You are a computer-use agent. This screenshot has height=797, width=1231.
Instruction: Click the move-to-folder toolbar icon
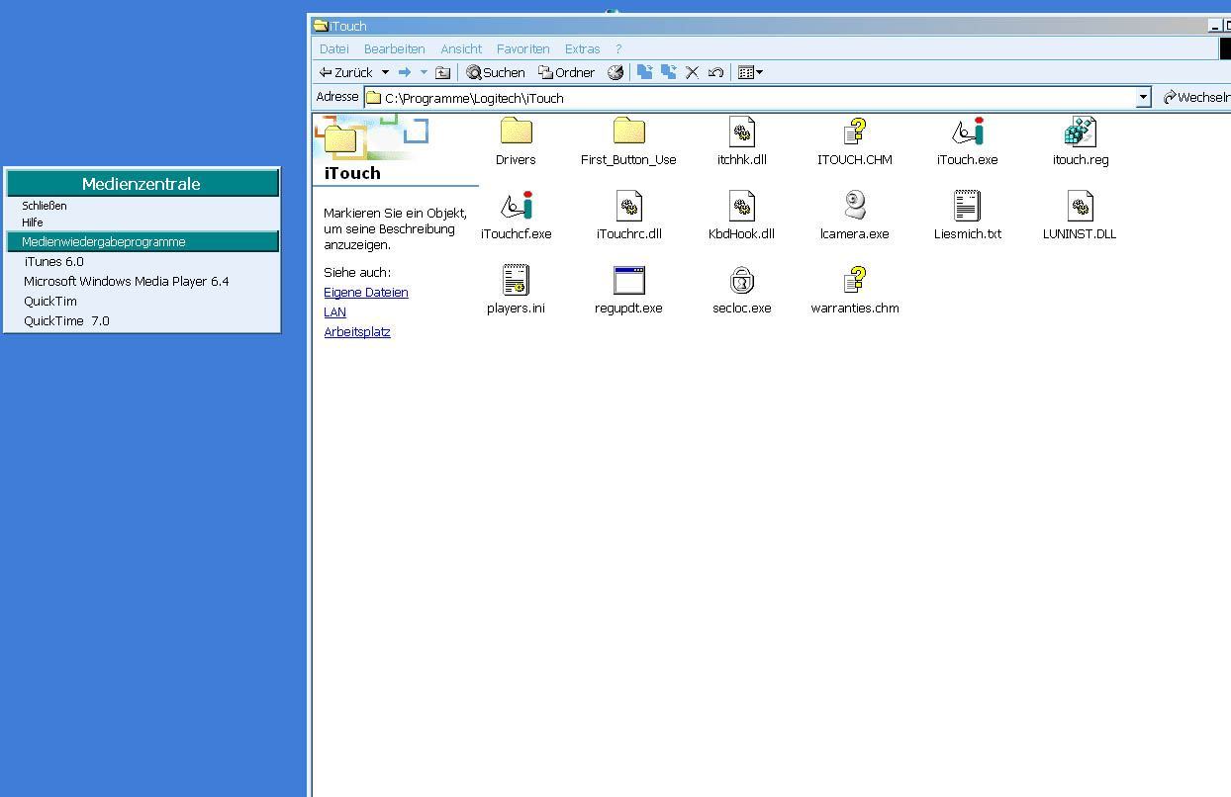pyautogui.click(x=644, y=72)
